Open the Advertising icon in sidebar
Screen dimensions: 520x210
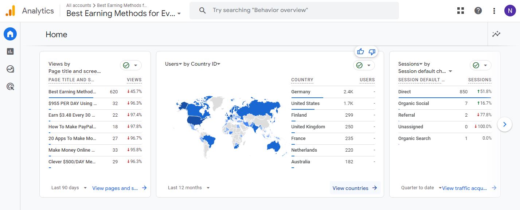pyautogui.click(x=10, y=86)
